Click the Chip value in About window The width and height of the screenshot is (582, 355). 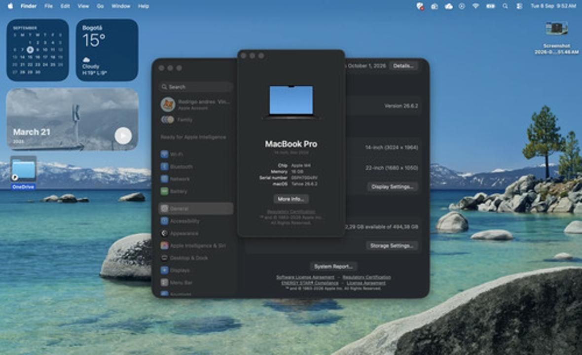pos(301,166)
